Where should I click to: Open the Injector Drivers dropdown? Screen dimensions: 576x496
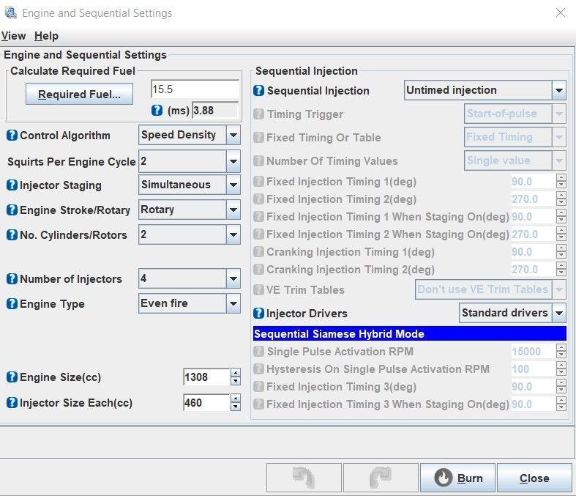[559, 314]
